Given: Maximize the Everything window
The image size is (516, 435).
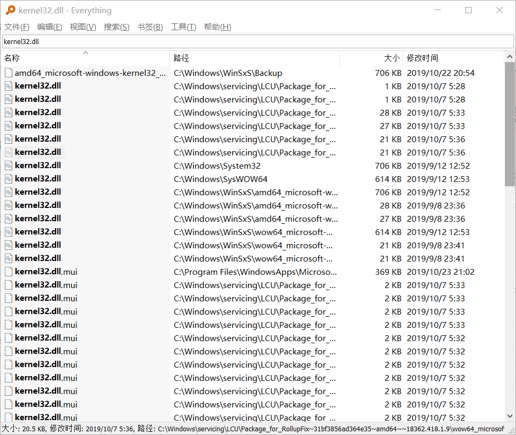Looking at the screenshot, I should point(468,10).
